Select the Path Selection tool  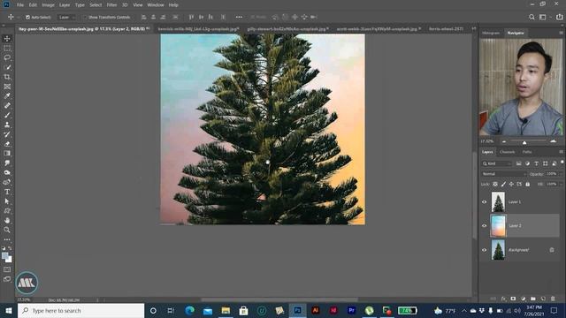pos(7,201)
